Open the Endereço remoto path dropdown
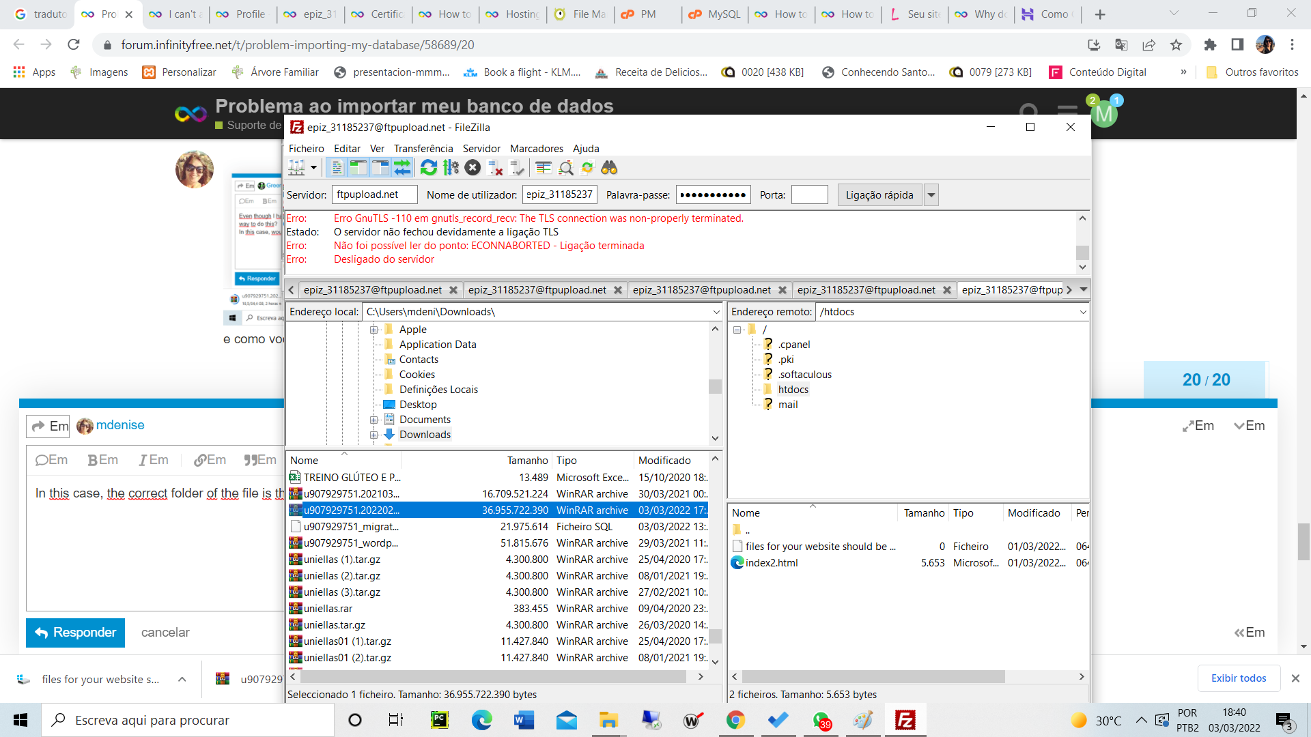Screen dimensions: 1311x737 tap(1082, 312)
